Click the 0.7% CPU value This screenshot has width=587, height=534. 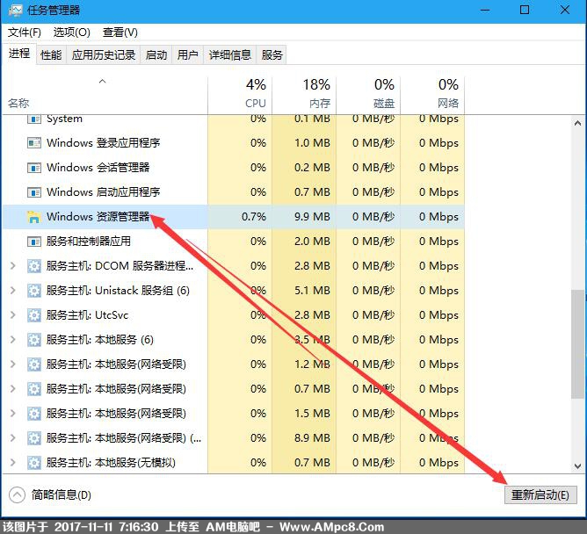[254, 217]
